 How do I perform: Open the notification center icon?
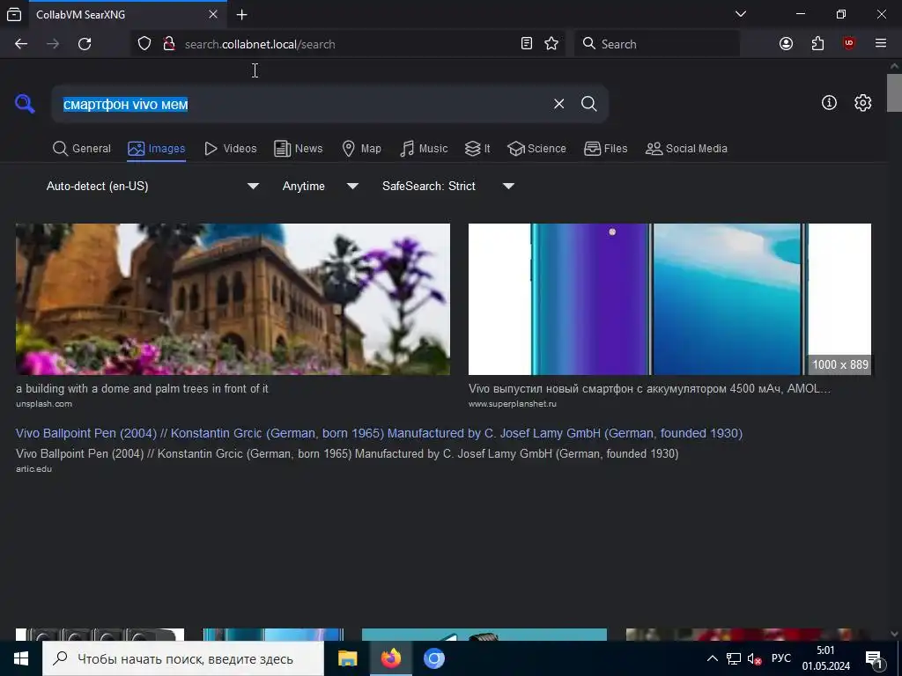(873, 658)
